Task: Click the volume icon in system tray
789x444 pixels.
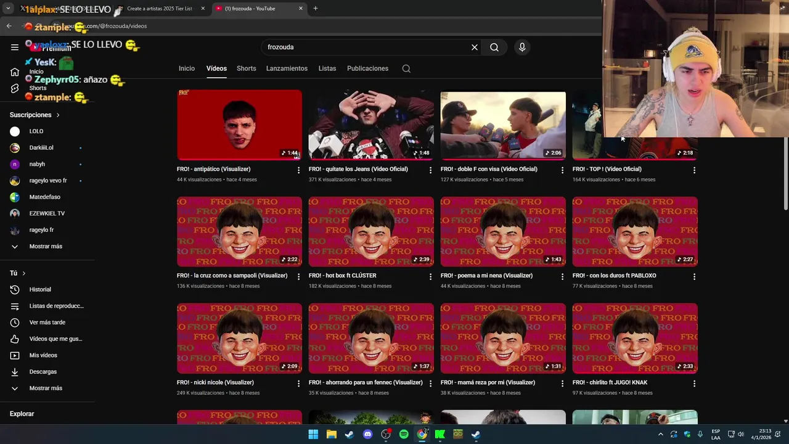Action: click(x=741, y=434)
